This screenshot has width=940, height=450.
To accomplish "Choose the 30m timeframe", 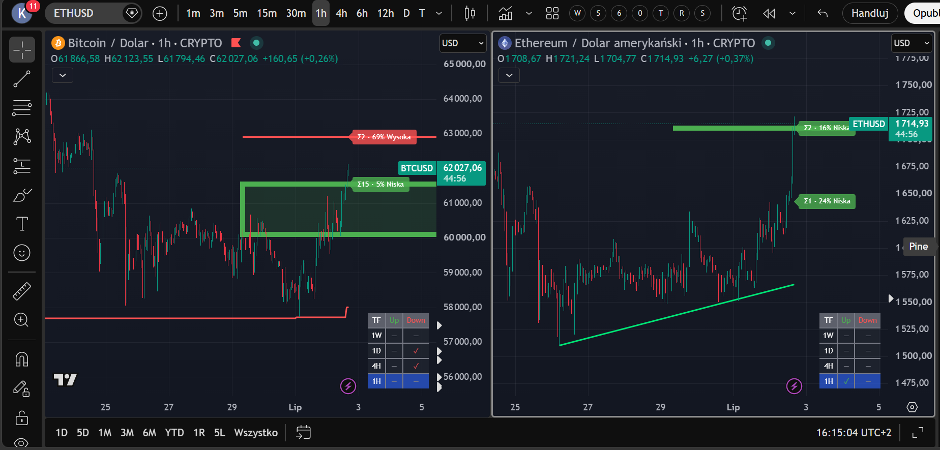I will tap(296, 14).
